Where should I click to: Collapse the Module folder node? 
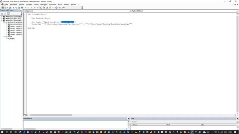click(x=4, y=36)
